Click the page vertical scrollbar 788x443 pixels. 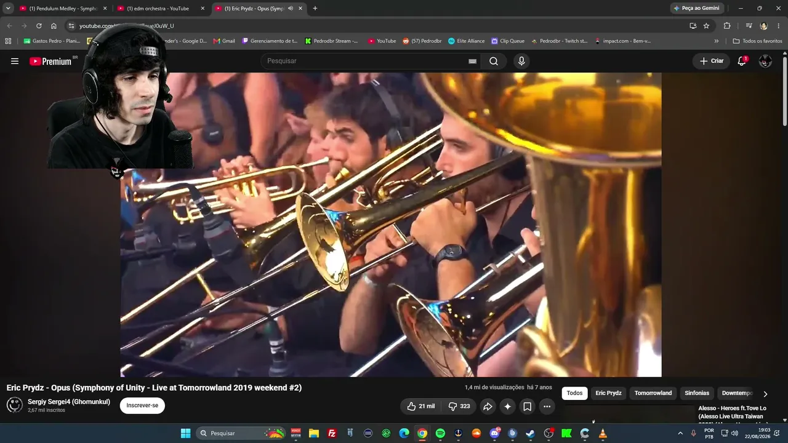tap(785, 92)
